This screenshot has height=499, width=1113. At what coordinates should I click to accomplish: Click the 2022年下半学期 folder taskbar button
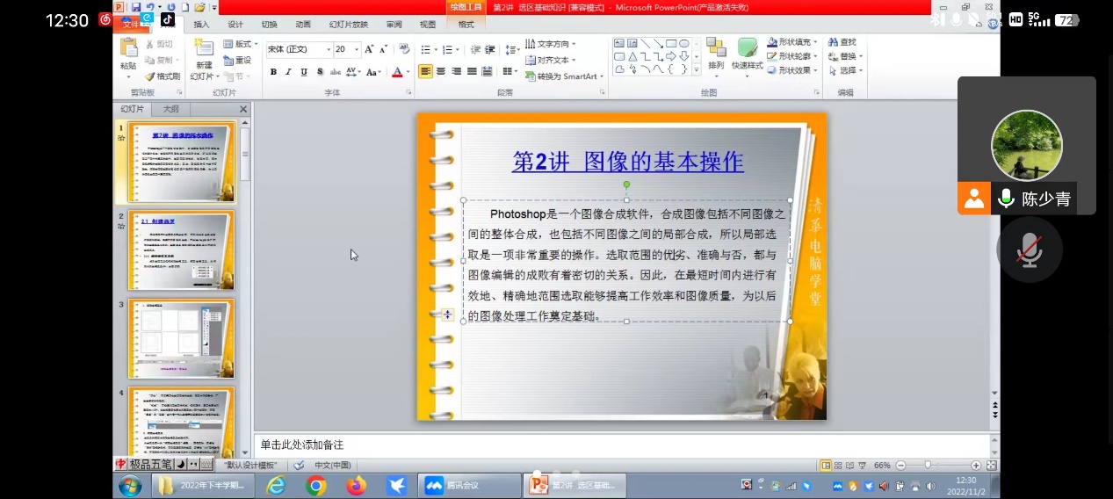pos(205,485)
